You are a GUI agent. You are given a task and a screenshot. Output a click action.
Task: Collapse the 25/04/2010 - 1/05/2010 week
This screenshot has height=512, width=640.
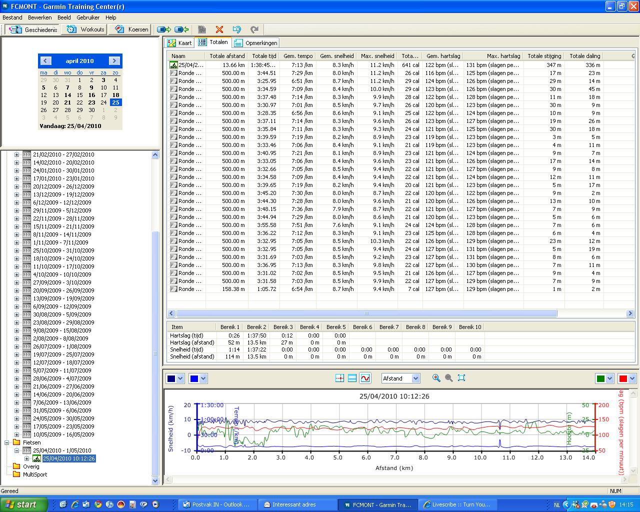(x=16, y=450)
